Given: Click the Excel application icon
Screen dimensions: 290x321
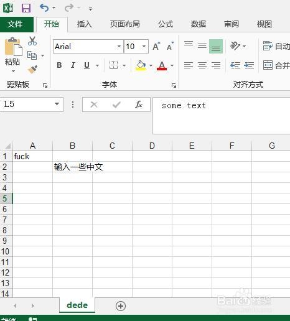Looking at the screenshot, I should coord(8,8).
